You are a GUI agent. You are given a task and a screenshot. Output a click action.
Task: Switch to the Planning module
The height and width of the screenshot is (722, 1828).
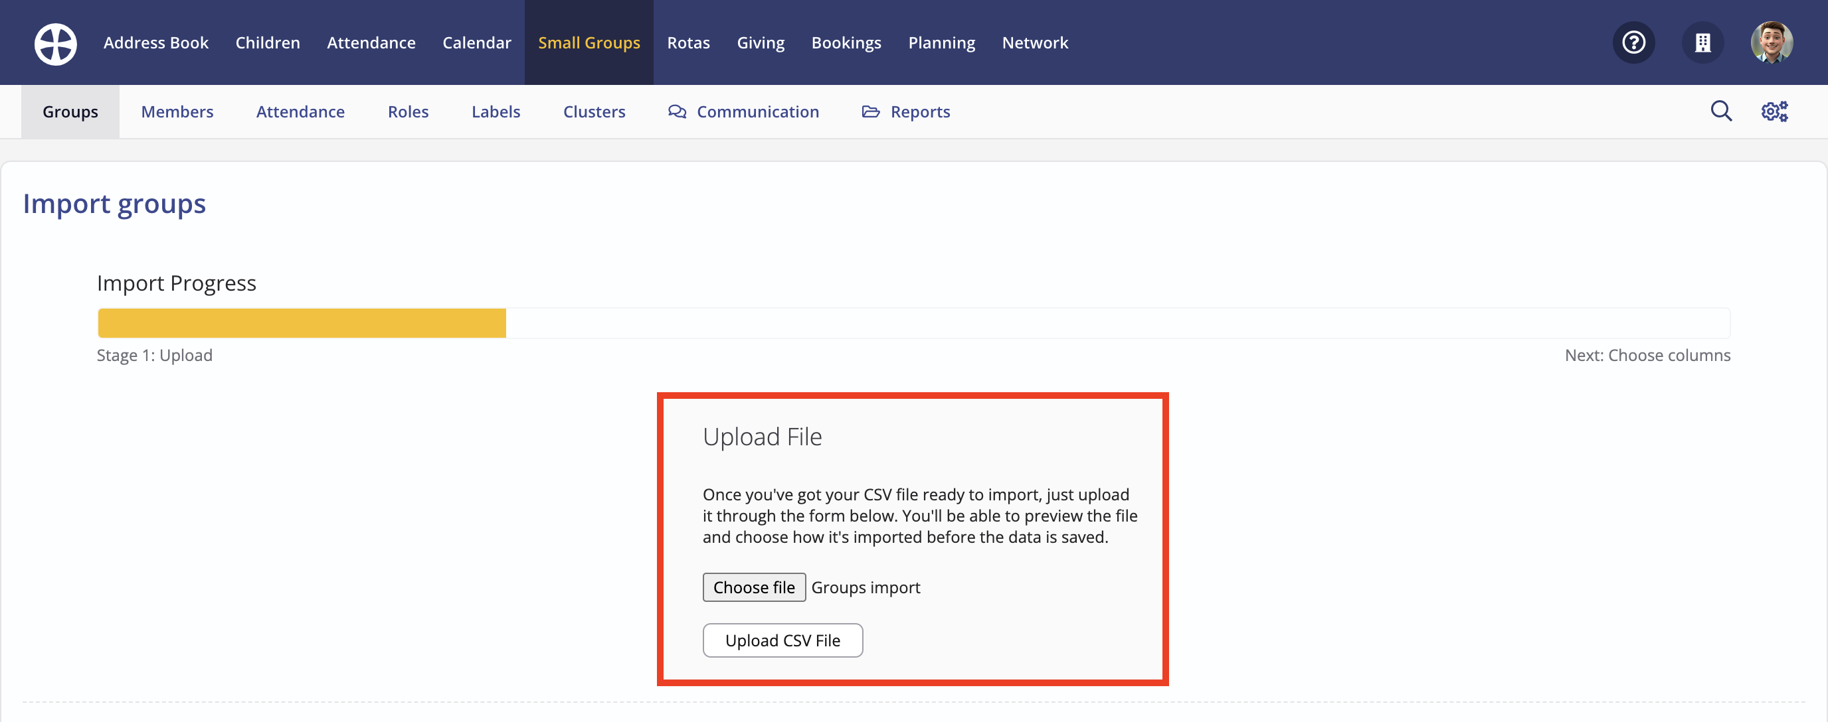click(x=942, y=42)
